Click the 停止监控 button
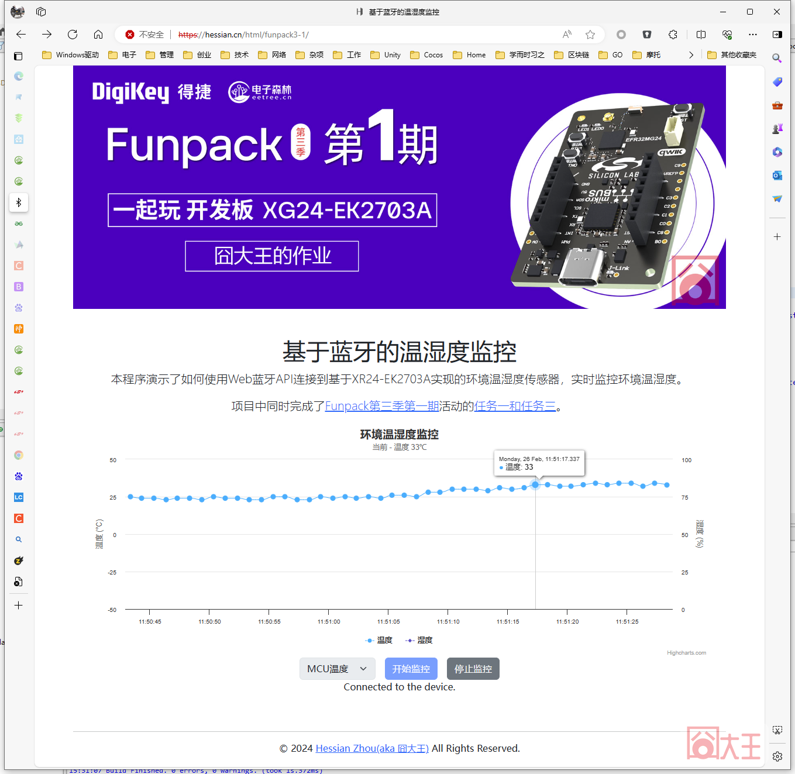795x774 pixels. (473, 669)
